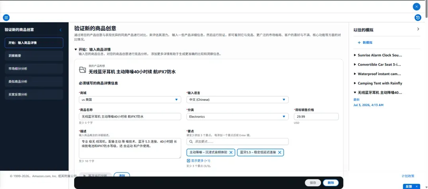The width and height of the screenshot is (428, 189).
Task: Click the 最新 label under simulation
Action: point(357,100)
